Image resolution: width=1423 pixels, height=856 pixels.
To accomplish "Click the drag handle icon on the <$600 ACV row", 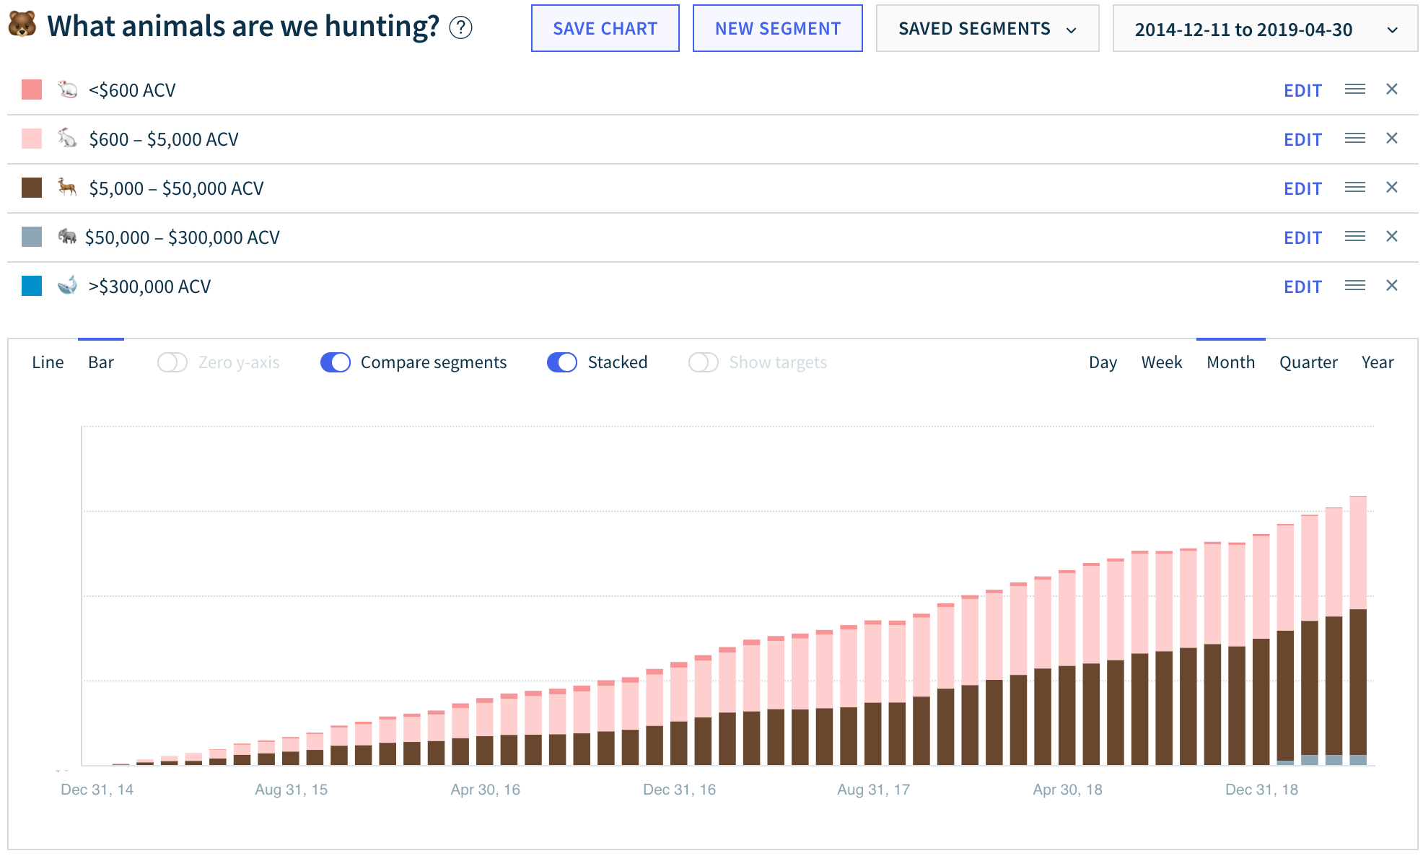I will [x=1355, y=88].
